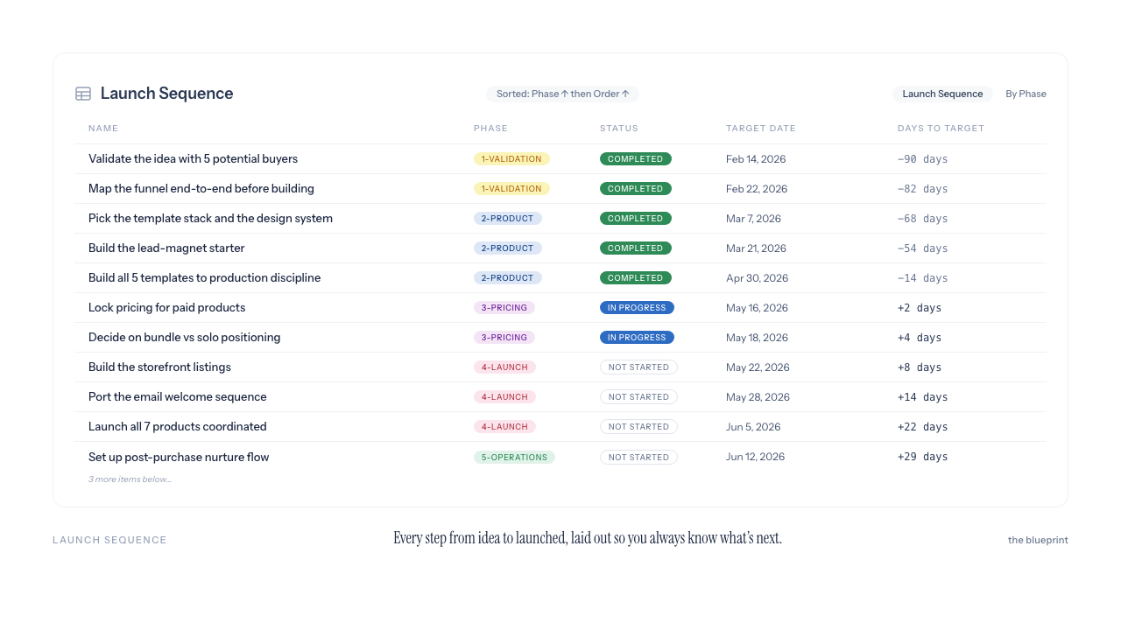Open 'Validate the idea with 5 potential buyers'
Image resolution: width=1121 pixels, height=630 pixels.
point(560,159)
